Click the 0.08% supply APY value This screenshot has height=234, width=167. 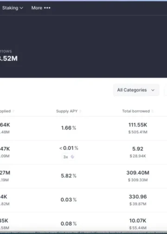click(x=69, y=224)
